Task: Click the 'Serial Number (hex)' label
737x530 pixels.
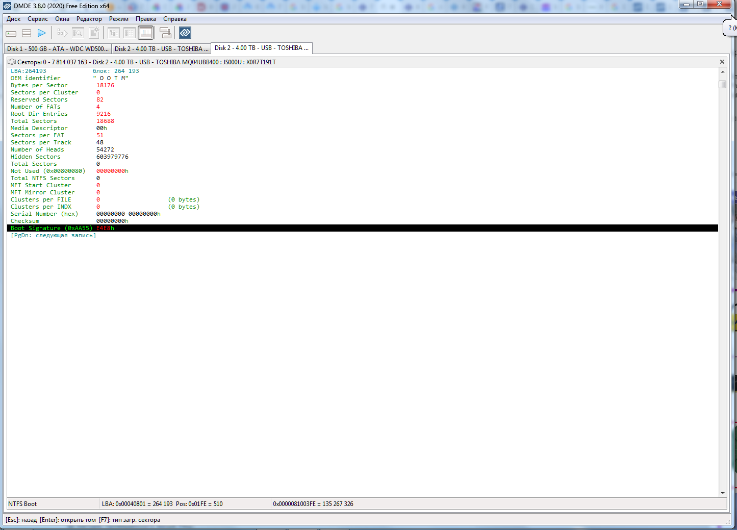Action: (44, 214)
